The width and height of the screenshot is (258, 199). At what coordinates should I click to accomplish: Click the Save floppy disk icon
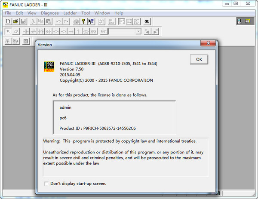(23, 21)
